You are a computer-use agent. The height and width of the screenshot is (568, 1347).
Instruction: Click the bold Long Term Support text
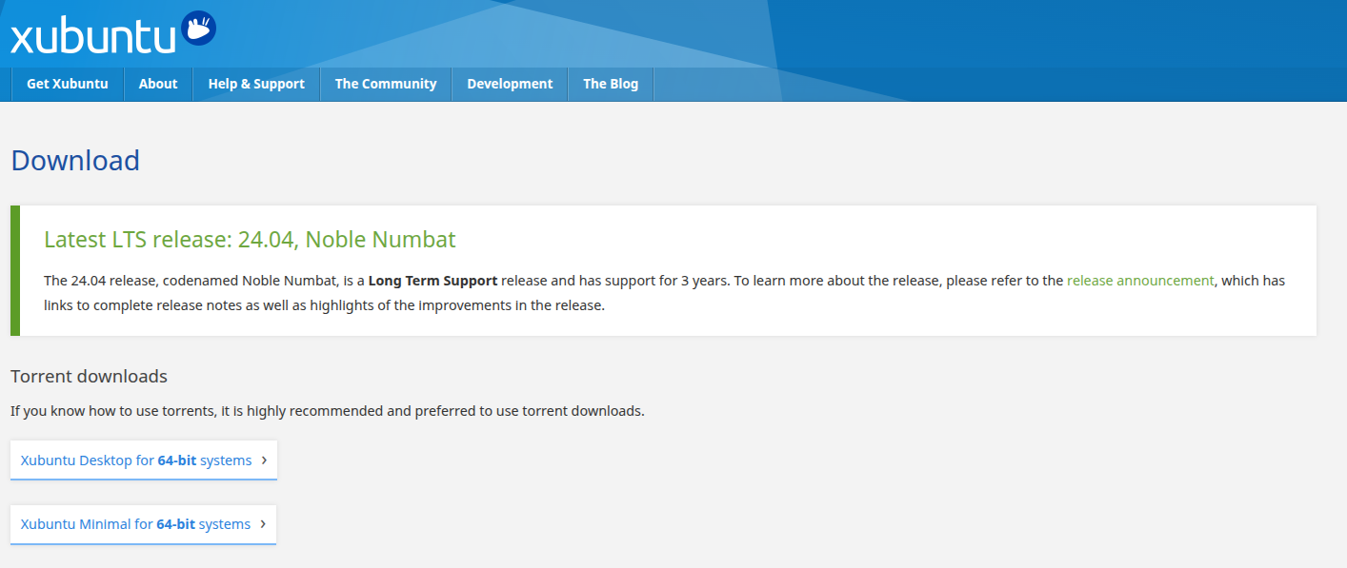(x=432, y=281)
